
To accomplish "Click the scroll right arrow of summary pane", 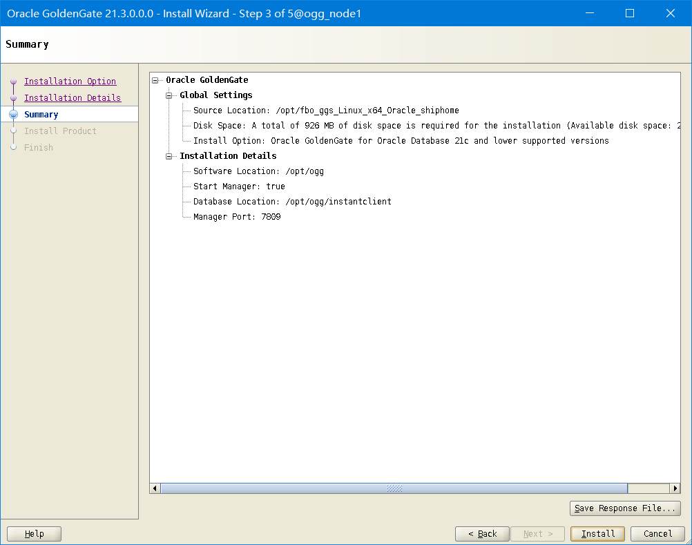I will [x=675, y=488].
